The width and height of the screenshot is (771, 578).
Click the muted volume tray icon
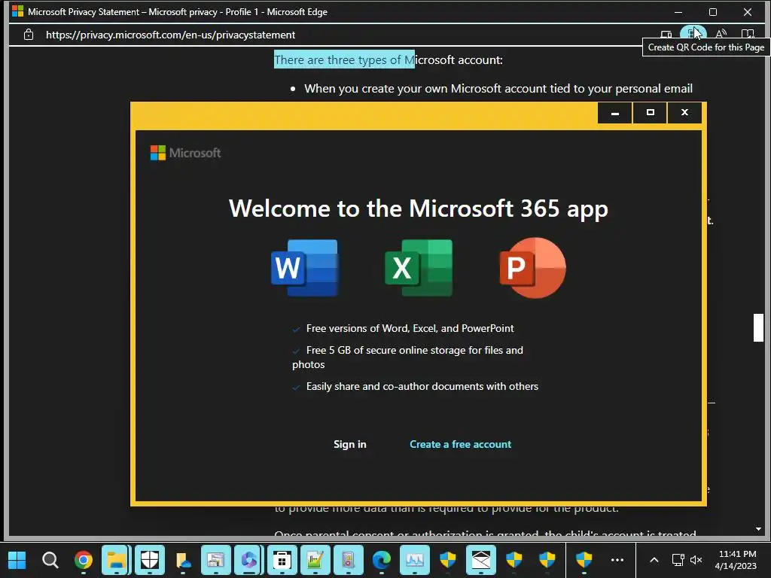tap(696, 560)
